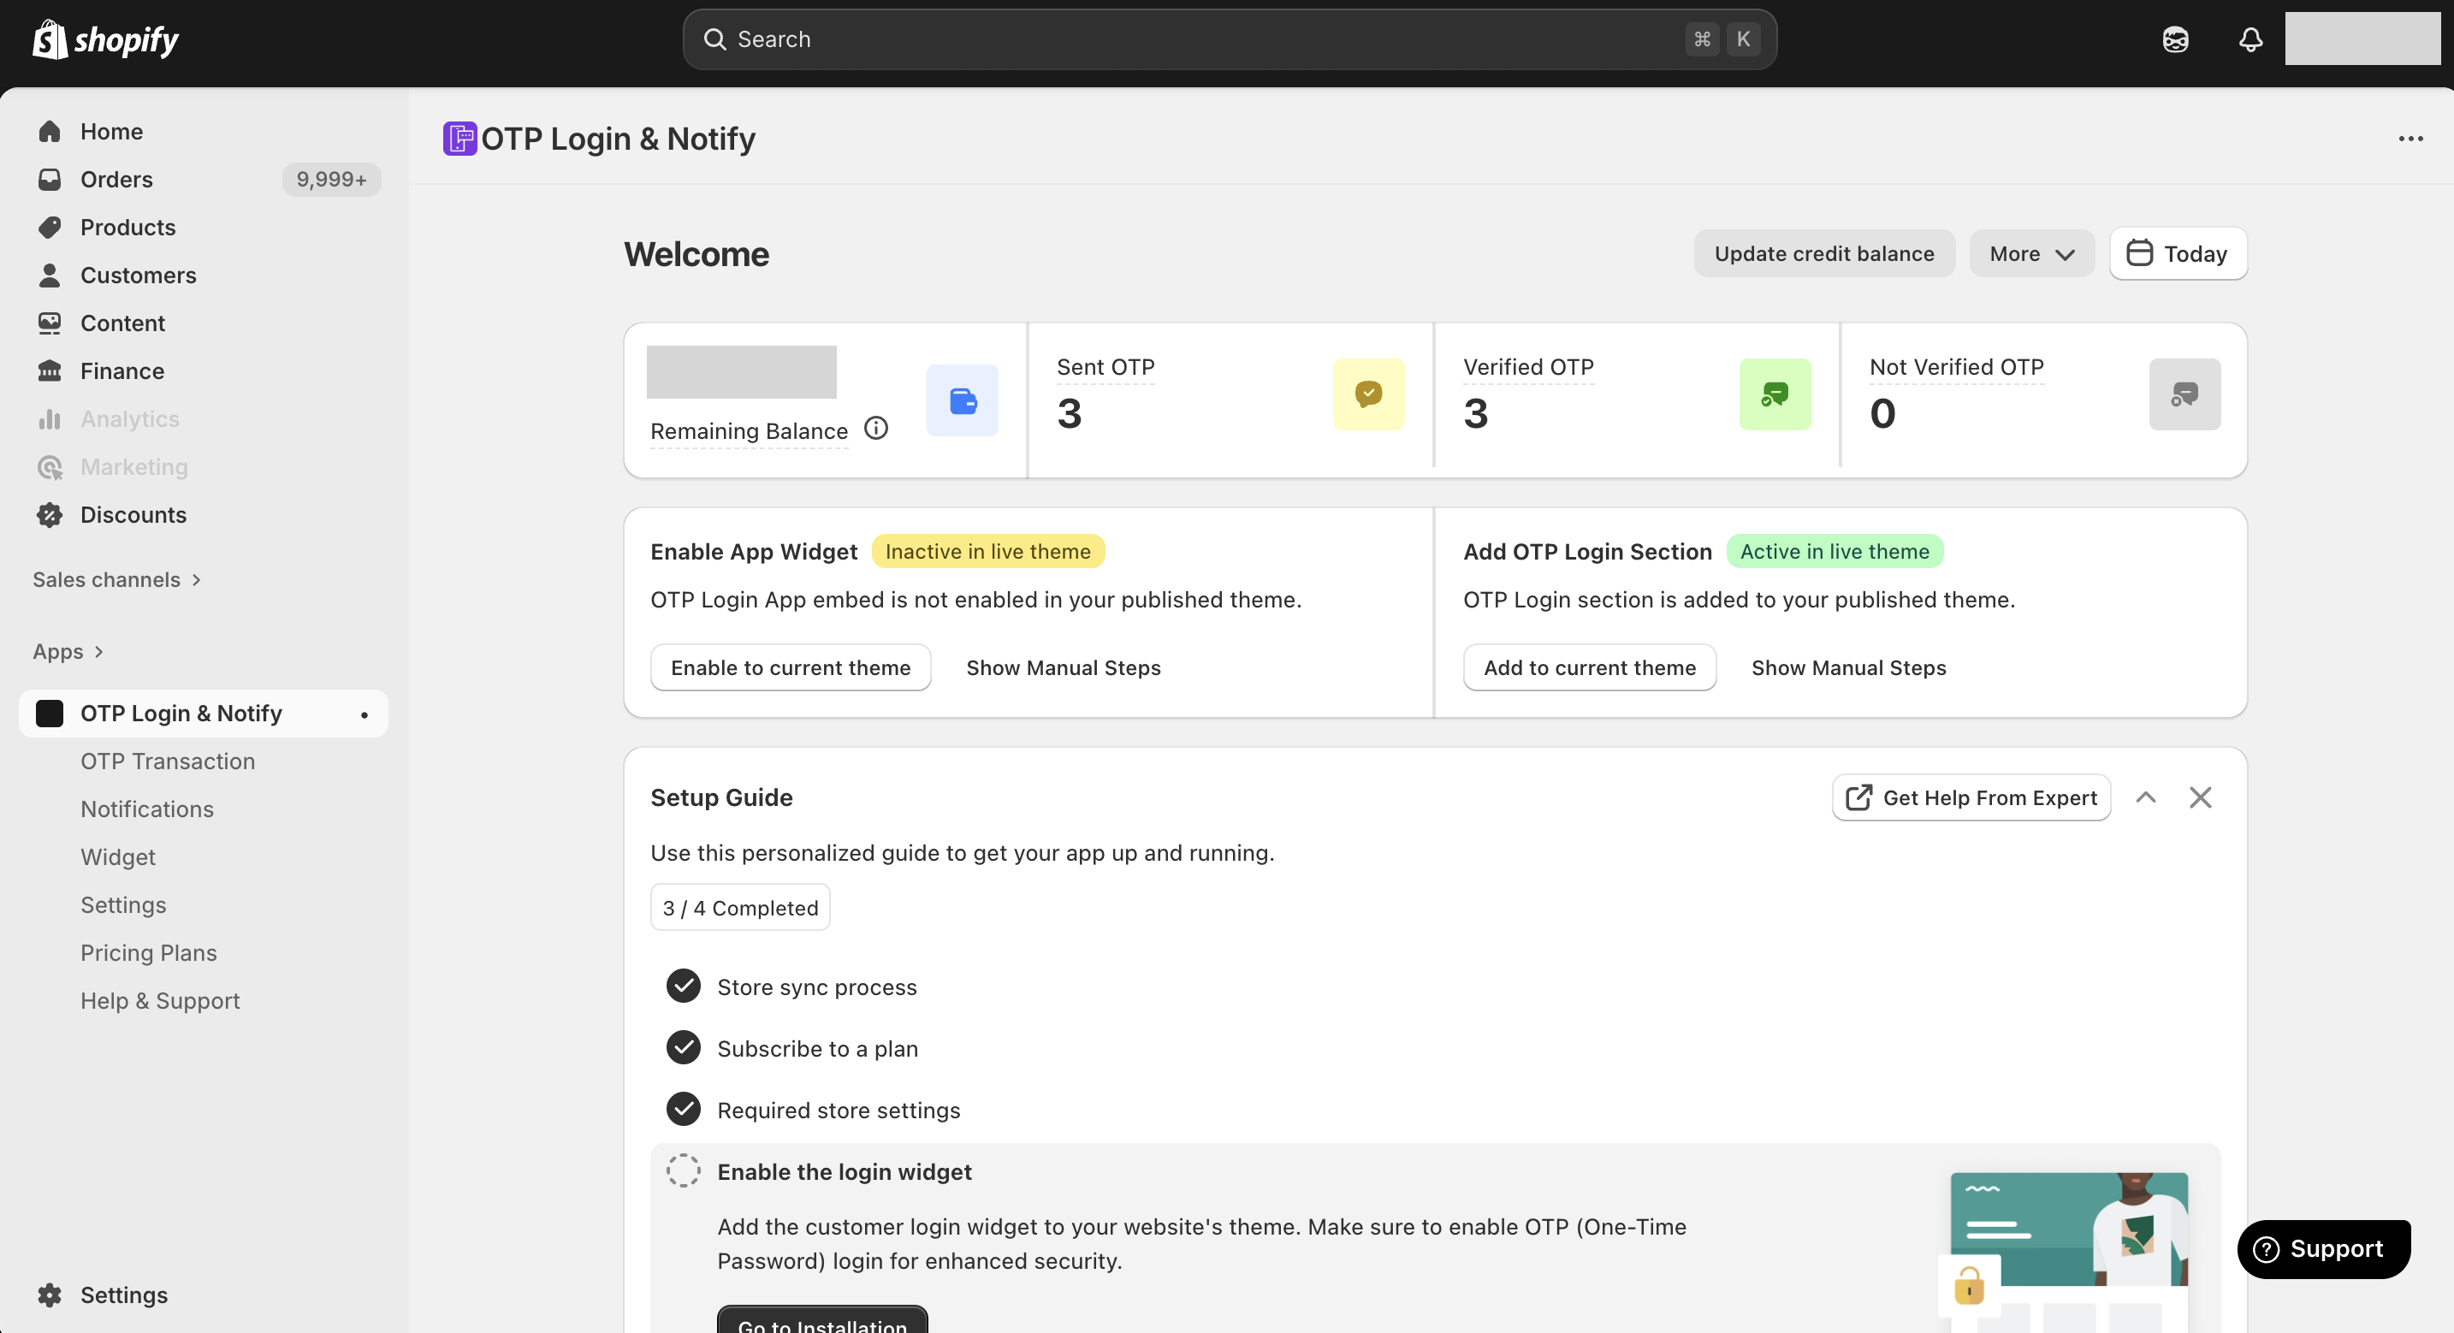Click the yellow Sent OTP icon
This screenshot has width=2454, height=1333.
pos(1368,394)
